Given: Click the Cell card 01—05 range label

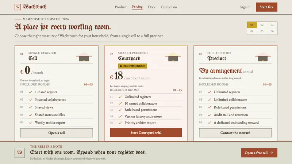Looking at the screenshot, I should pyautogui.click(x=88, y=85).
